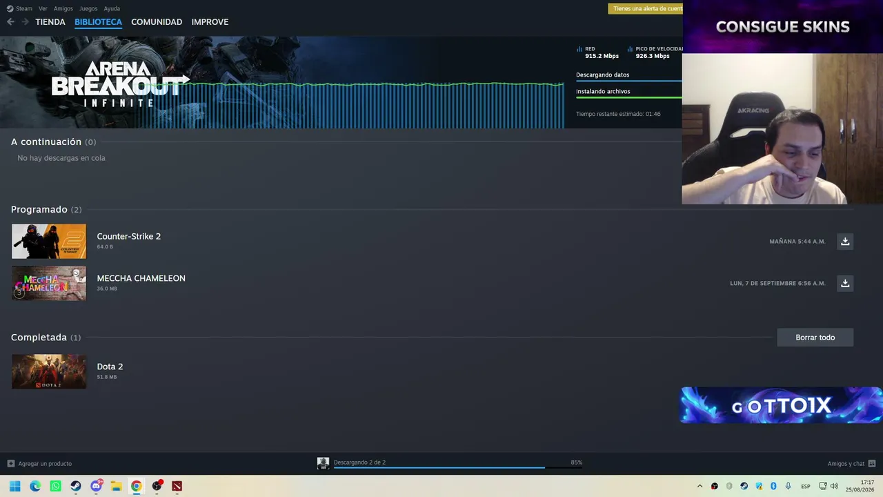Image resolution: width=883 pixels, height=497 pixels.
Task: Open the Amigos menu
Action: tap(63, 8)
